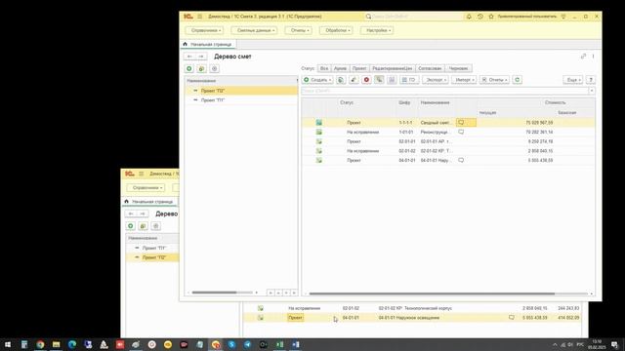The height and width of the screenshot is (351, 625).
Task: Open the history clock icon in front window
Action: point(479,17)
